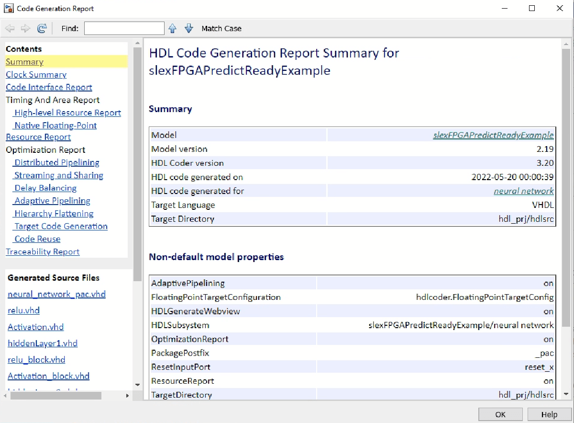This screenshot has height=423, width=574.
Task: Select the Summary item in Contents
Action: 24,62
